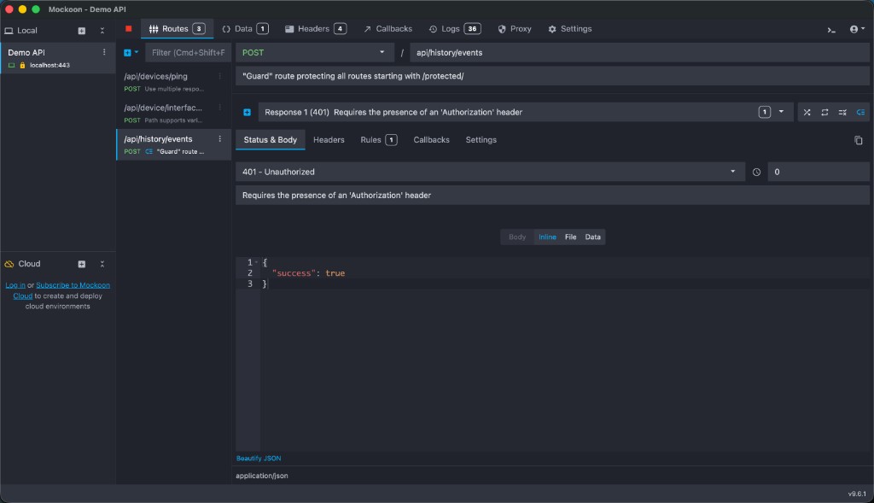The width and height of the screenshot is (874, 503).
Task: Select File body type
Action: [x=570, y=237]
